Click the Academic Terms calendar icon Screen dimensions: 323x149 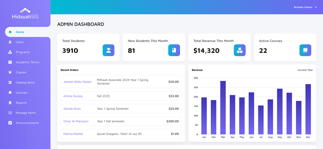tap(10, 62)
